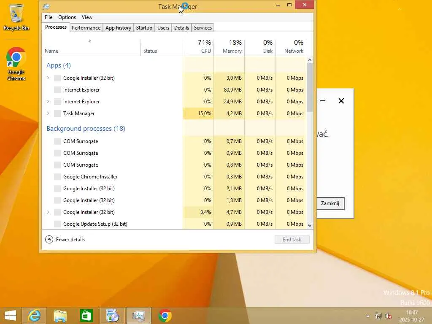Image resolution: width=432 pixels, height=324 pixels.
Task: Switch to the Services tab
Action: 203,28
